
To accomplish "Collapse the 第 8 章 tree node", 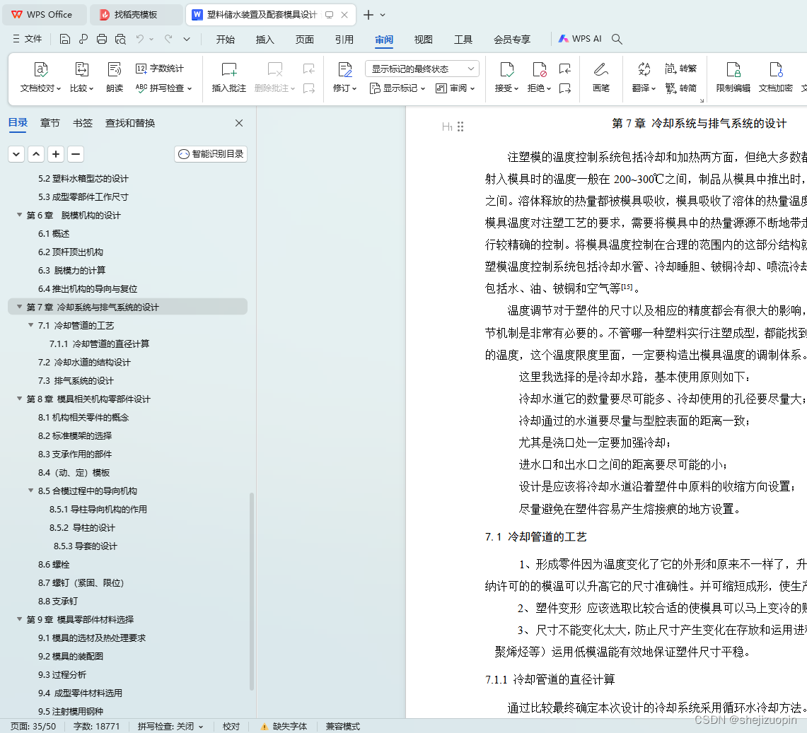I will click(20, 399).
